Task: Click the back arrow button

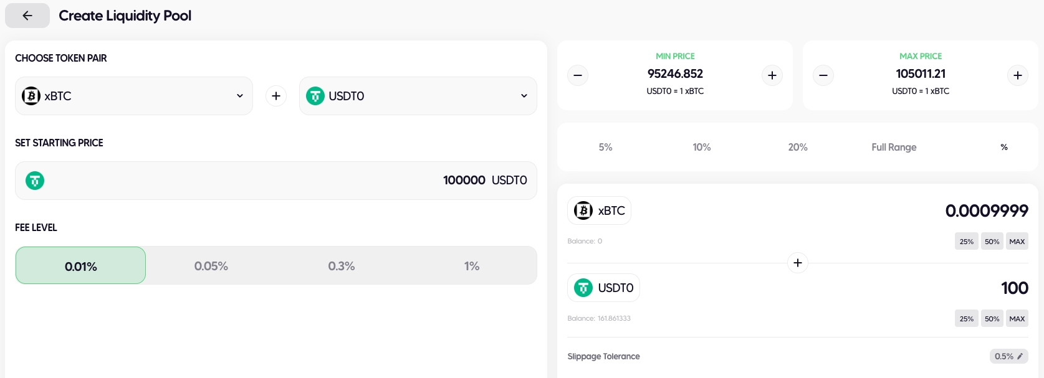Action: pyautogui.click(x=27, y=16)
